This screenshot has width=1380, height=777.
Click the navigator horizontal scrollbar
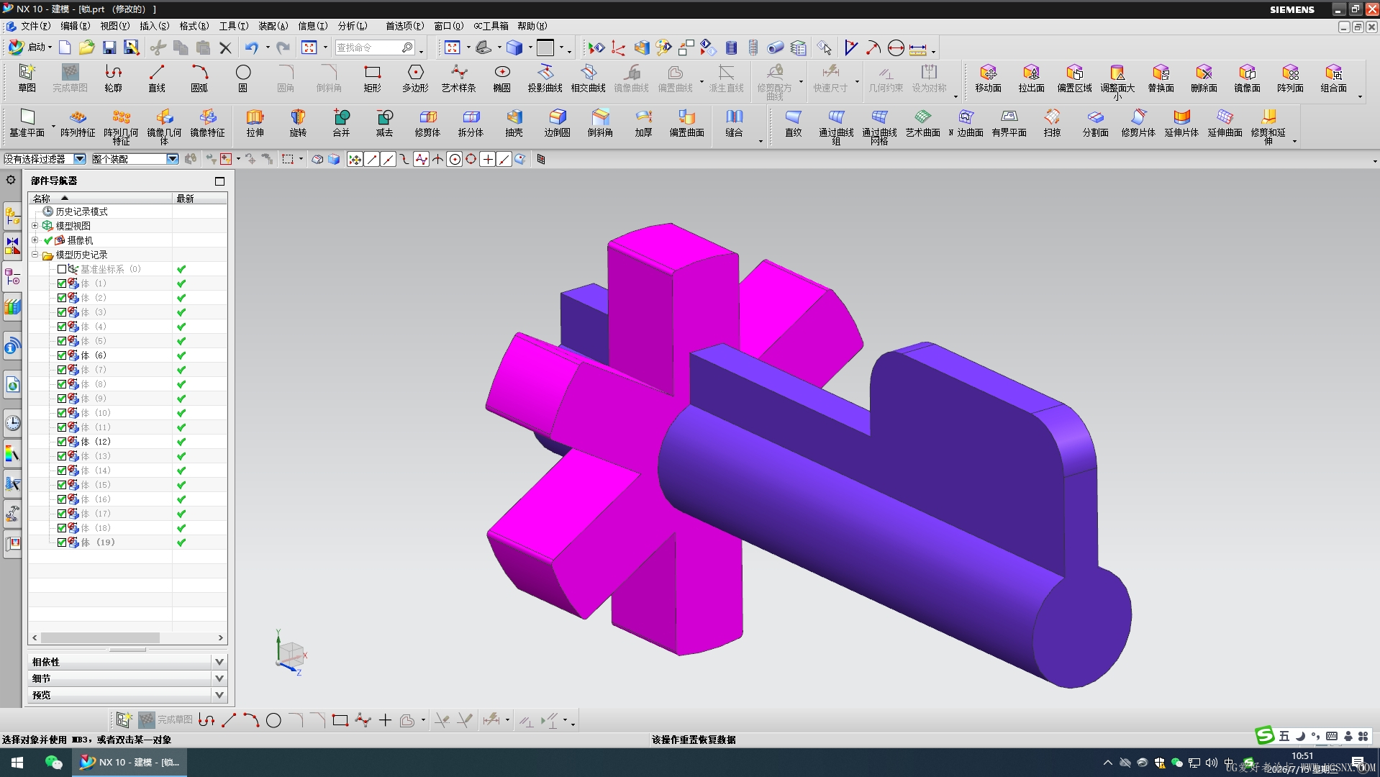(128, 637)
